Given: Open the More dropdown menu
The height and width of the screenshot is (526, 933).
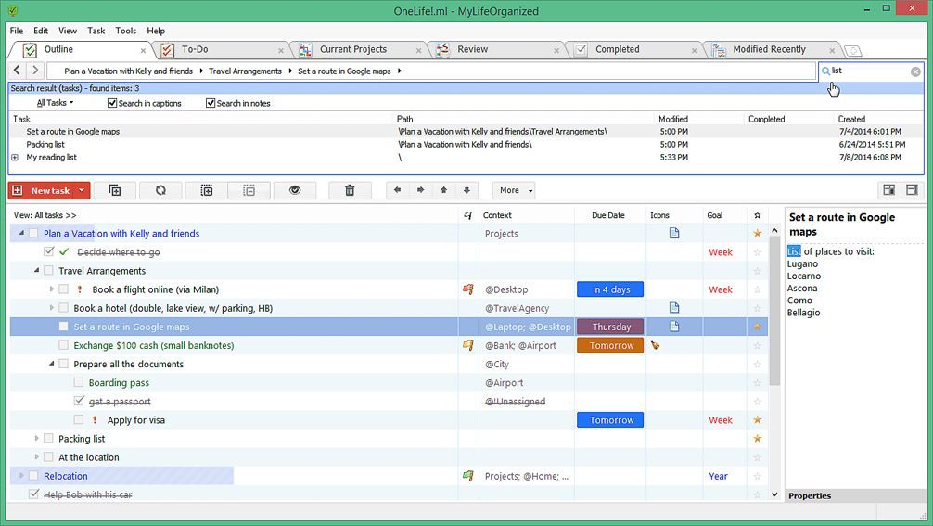Looking at the screenshot, I should [x=514, y=190].
